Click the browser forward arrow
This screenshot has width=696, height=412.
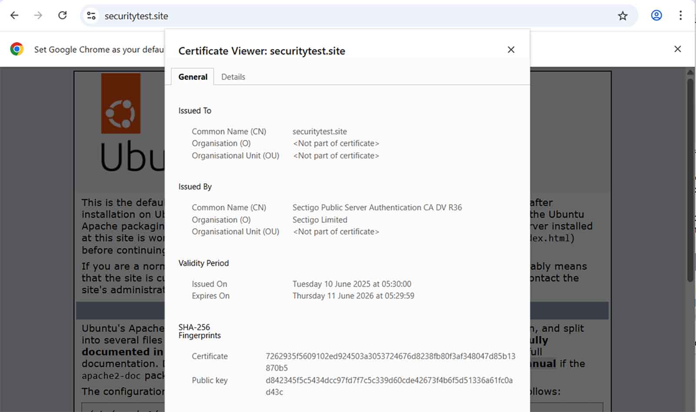tap(38, 16)
